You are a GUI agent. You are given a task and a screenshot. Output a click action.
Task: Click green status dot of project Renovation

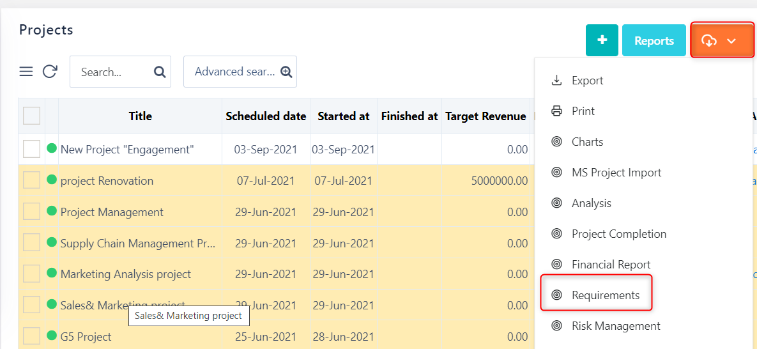52,180
